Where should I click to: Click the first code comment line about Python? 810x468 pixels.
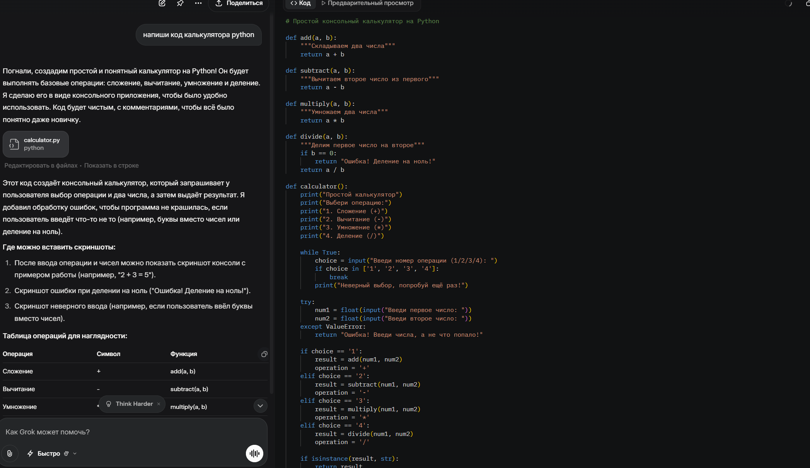coord(362,21)
